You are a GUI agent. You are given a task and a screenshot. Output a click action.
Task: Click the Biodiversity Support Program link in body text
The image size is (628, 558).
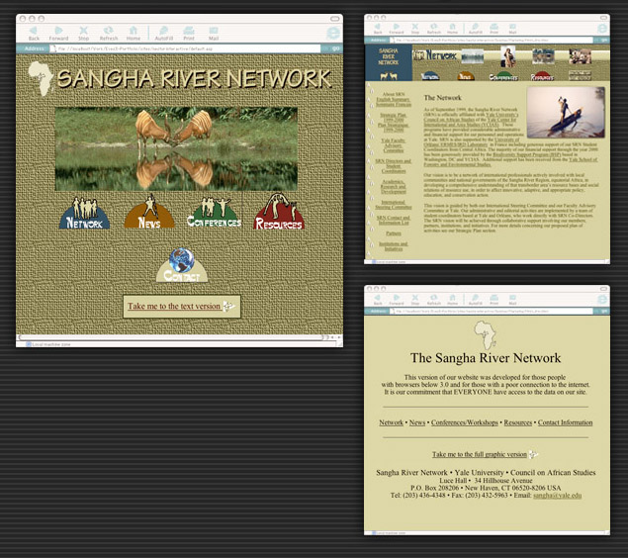pyautogui.click(x=527, y=154)
